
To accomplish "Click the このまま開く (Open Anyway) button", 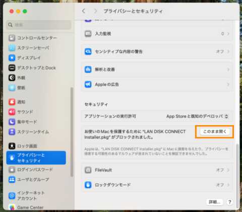I will (215, 132).
